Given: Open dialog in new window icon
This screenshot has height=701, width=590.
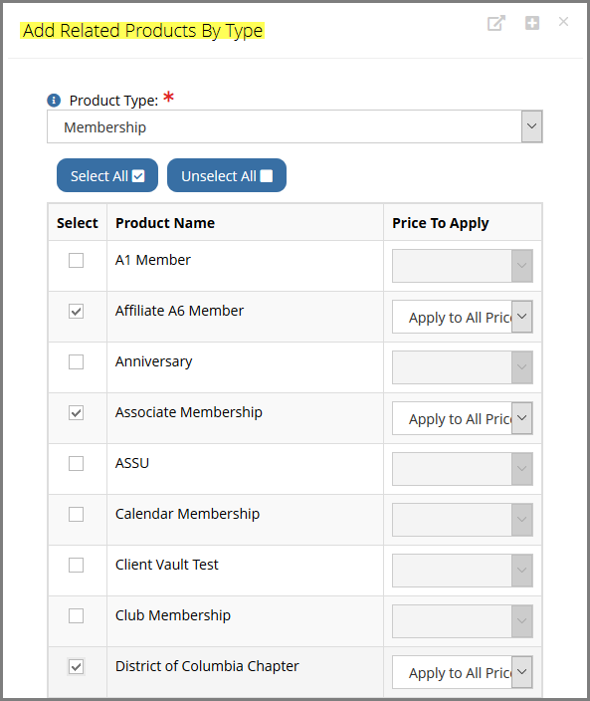Looking at the screenshot, I should (495, 23).
